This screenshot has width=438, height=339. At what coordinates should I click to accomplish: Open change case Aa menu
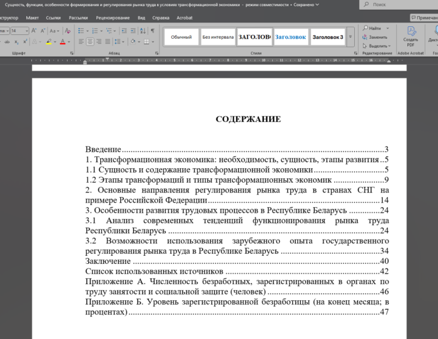pos(54,31)
